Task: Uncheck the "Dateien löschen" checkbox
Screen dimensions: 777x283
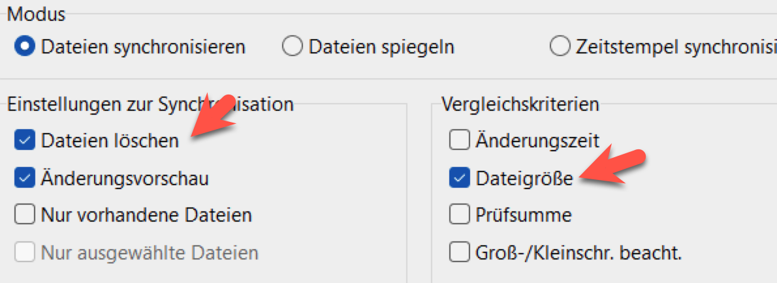Action: (25, 140)
